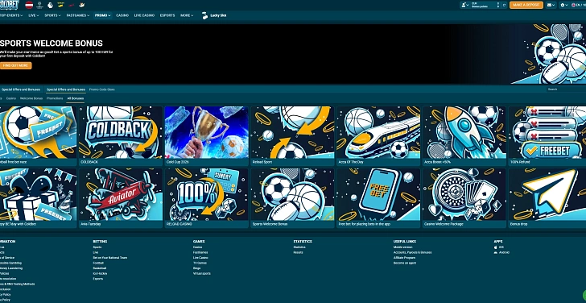
Task: Open the 100% Refund freebet card
Action: 547,136
